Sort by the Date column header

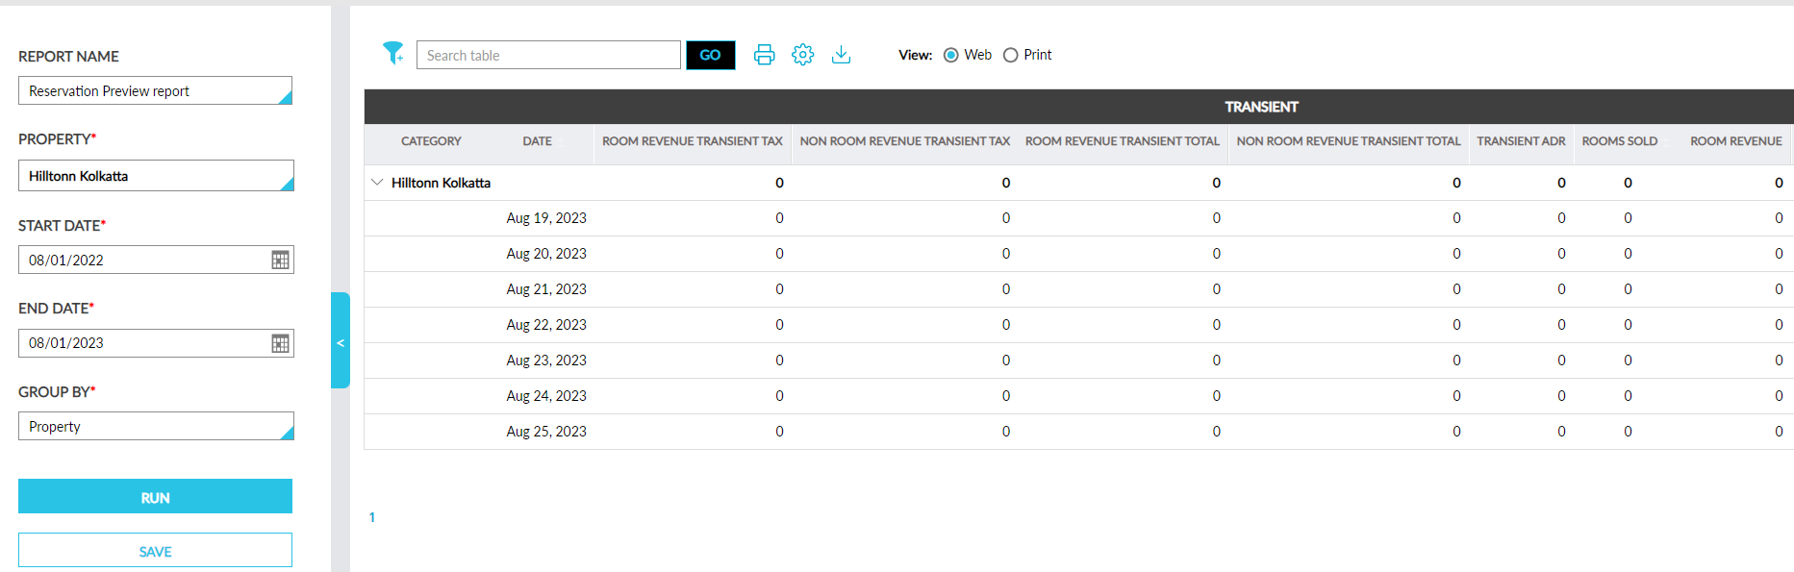click(x=537, y=141)
